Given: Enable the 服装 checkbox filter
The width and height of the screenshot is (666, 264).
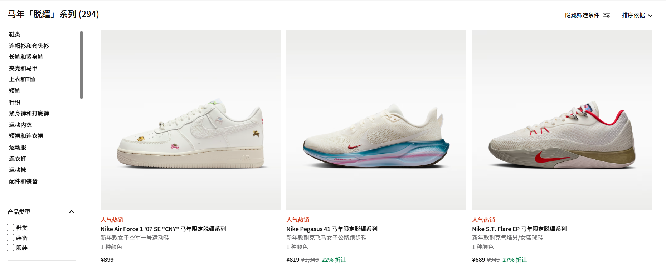Looking at the screenshot, I should pos(10,248).
